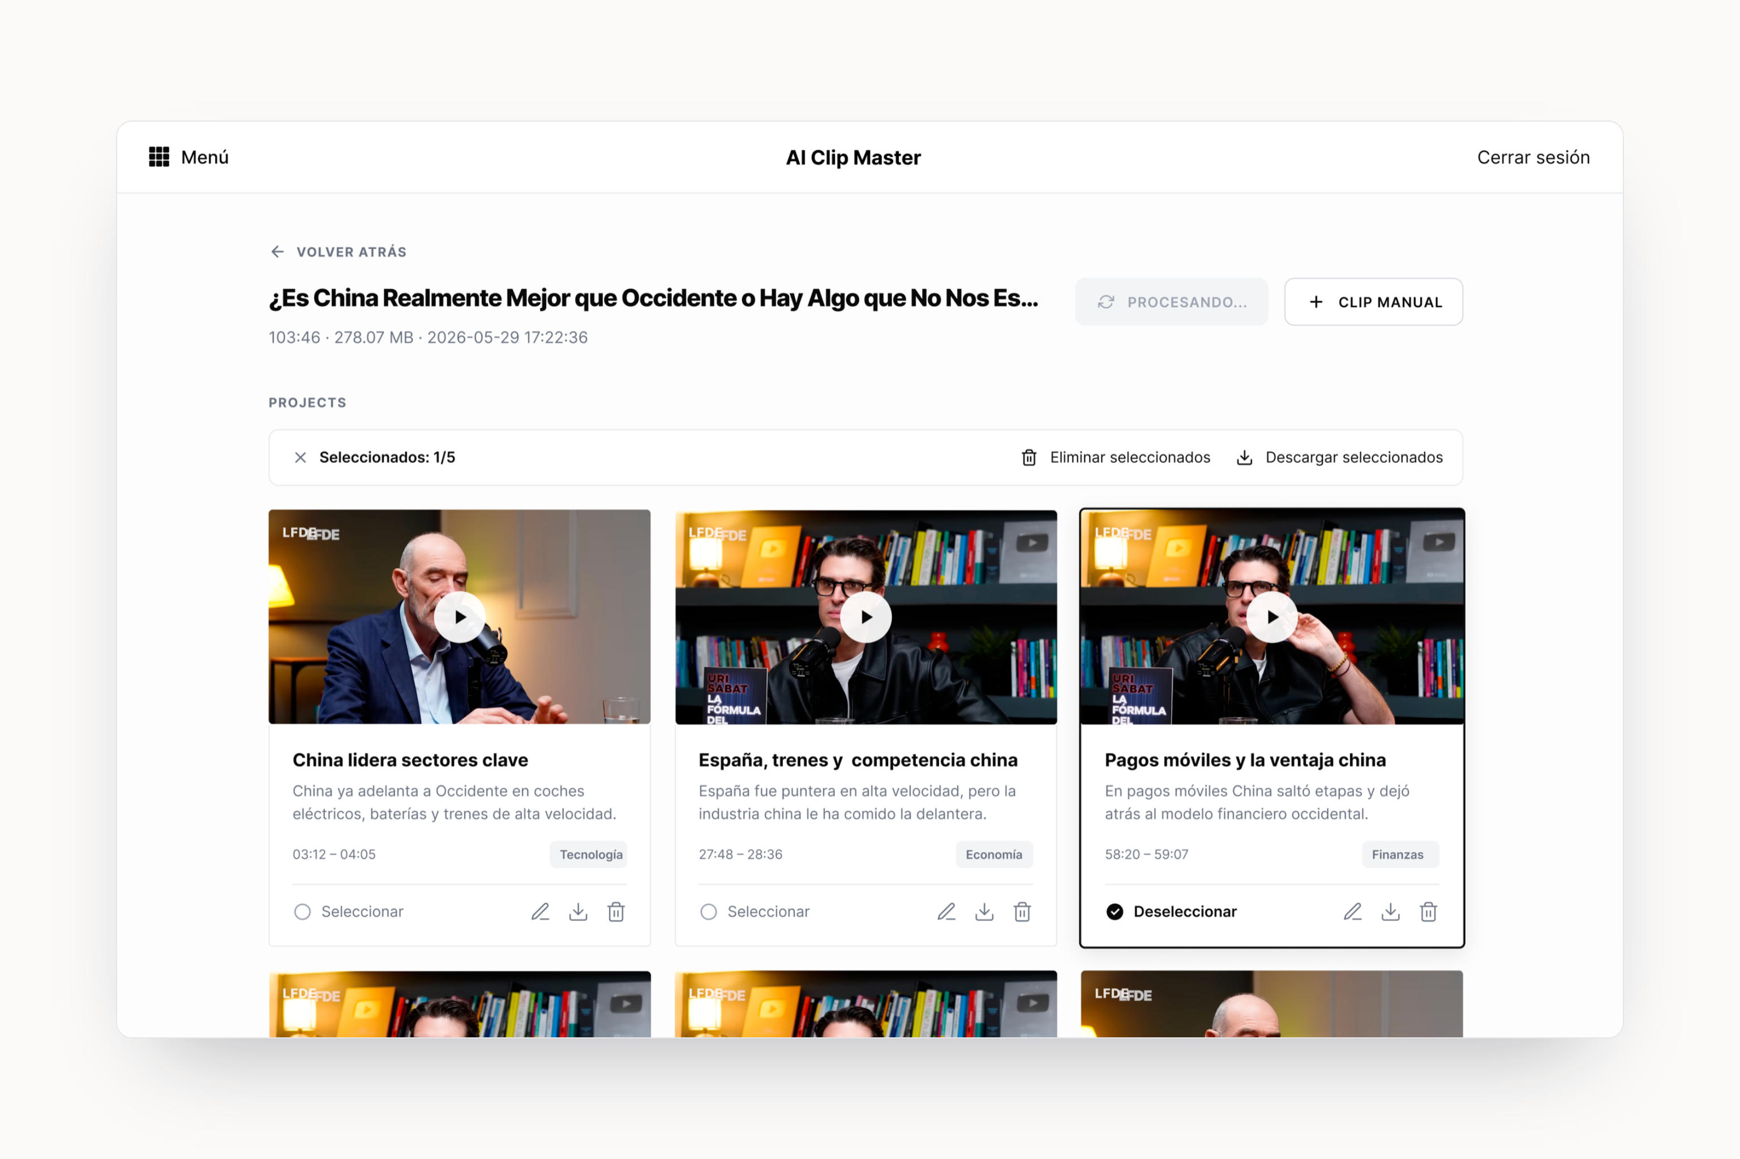The image size is (1740, 1159).
Task: Click the Cerrar sesión link
Action: [x=1533, y=157]
